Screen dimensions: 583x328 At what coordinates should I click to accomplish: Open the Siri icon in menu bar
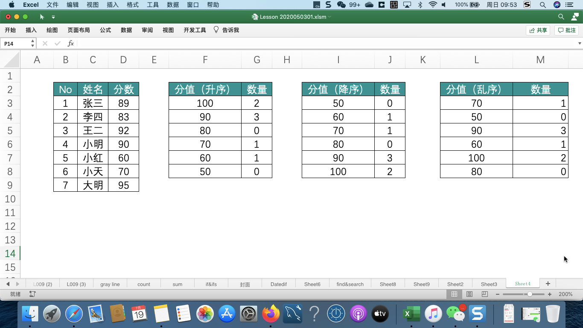click(557, 5)
